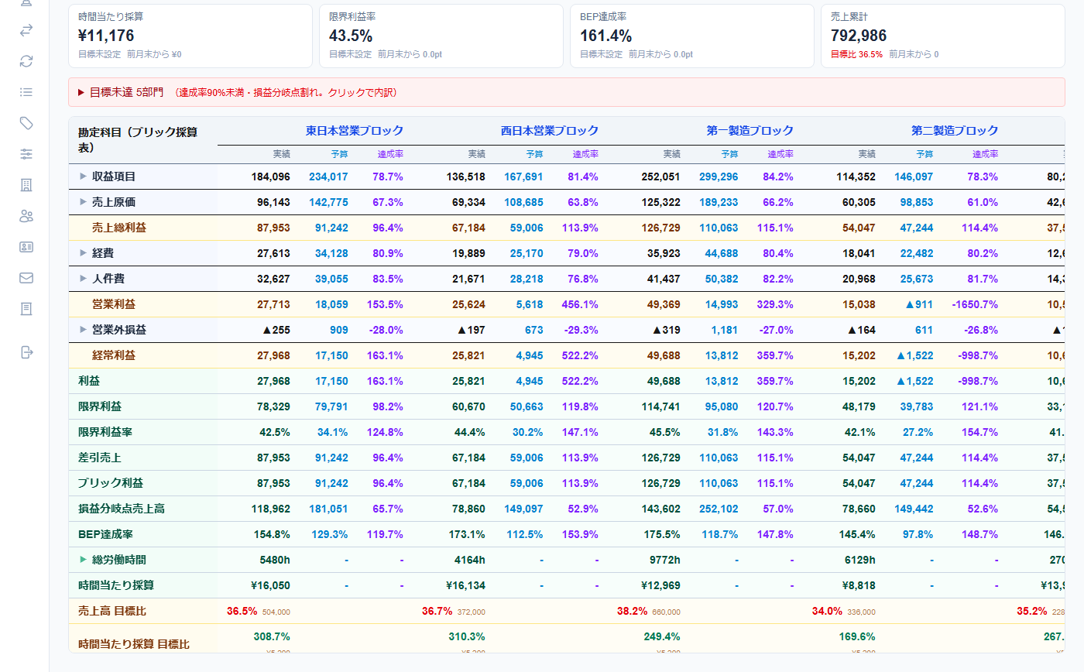Viewport: 1084px width, 672px height.
Task: Open the list view sidebar icon
Action: pyautogui.click(x=26, y=92)
